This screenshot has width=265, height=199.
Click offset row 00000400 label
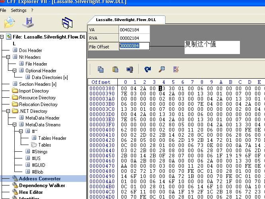click(x=102, y=129)
